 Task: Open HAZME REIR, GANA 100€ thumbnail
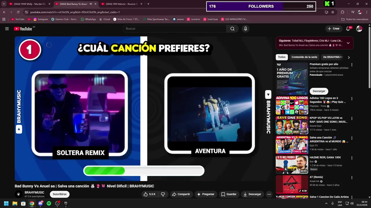[292, 164]
